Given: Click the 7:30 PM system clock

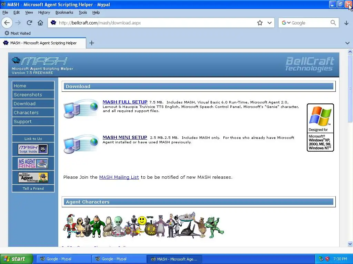Looking at the screenshot, I should point(340,259).
